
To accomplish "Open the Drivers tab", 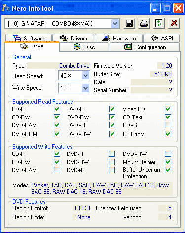I will (x=74, y=38).
